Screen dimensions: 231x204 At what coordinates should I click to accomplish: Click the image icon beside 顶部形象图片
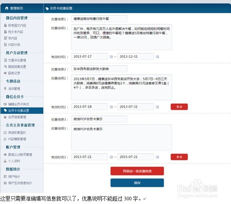coord(5,133)
